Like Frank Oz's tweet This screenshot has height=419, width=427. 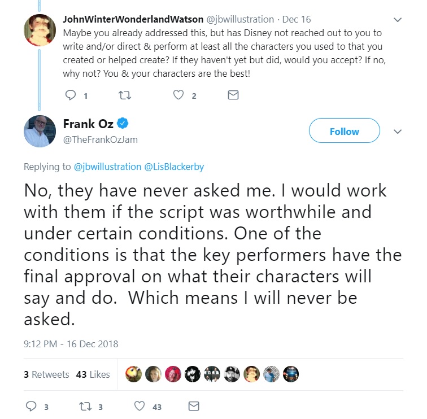(x=140, y=406)
